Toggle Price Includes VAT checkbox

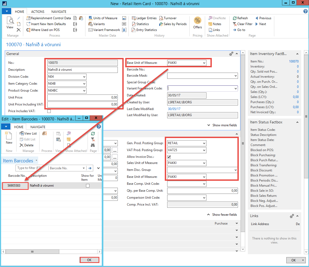click(49, 111)
